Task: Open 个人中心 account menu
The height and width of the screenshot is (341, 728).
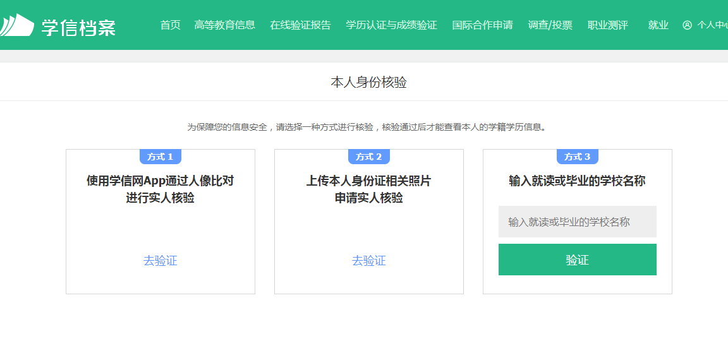Action: (x=712, y=25)
